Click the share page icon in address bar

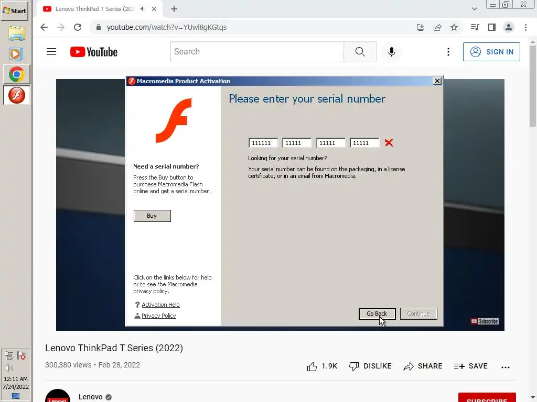click(x=437, y=27)
